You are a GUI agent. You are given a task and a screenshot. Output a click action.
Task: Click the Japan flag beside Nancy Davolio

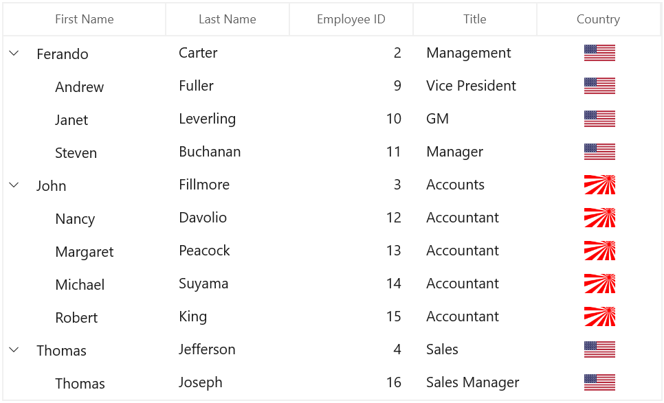(x=599, y=218)
